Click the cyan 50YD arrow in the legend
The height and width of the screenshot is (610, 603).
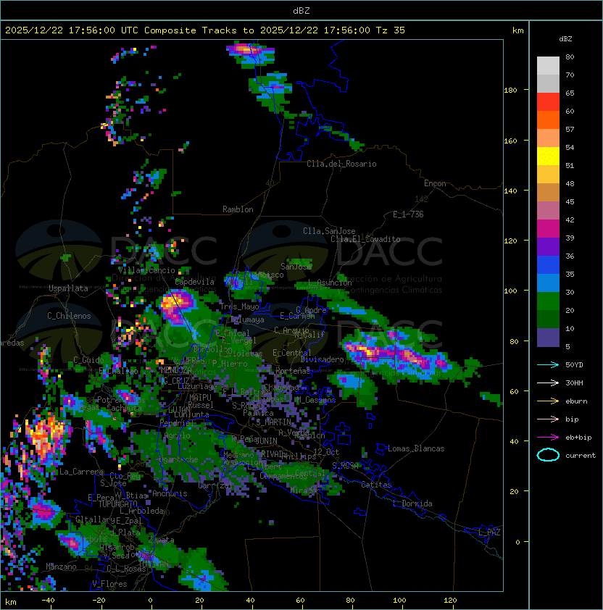tap(548, 365)
